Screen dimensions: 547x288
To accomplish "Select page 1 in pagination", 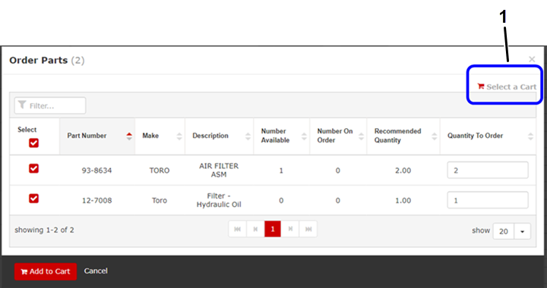I will point(273,229).
